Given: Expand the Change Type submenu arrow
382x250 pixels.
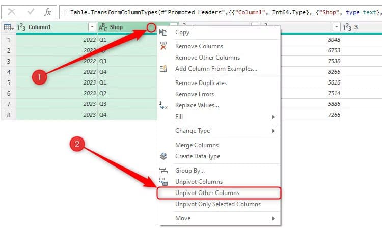Looking at the screenshot, I should pos(274,131).
